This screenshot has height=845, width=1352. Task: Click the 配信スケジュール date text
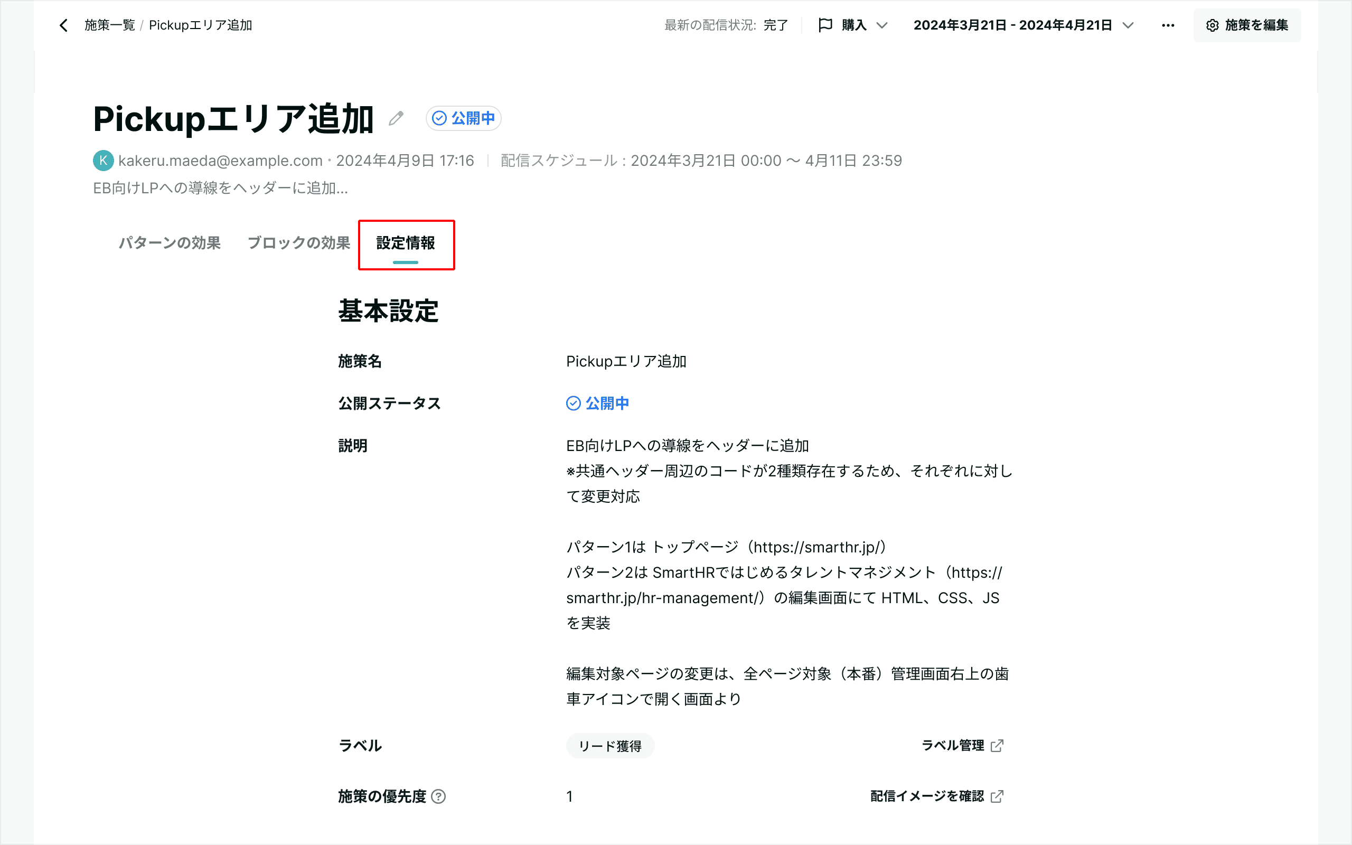coord(701,161)
